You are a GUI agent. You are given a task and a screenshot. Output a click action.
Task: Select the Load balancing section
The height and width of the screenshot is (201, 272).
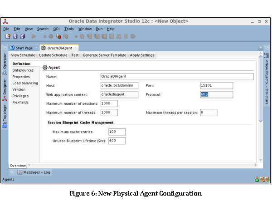point(25,83)
